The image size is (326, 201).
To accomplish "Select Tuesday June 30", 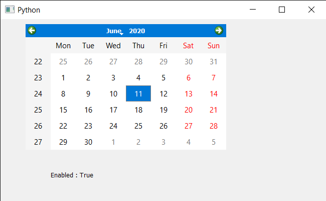I will pos(88,142).
